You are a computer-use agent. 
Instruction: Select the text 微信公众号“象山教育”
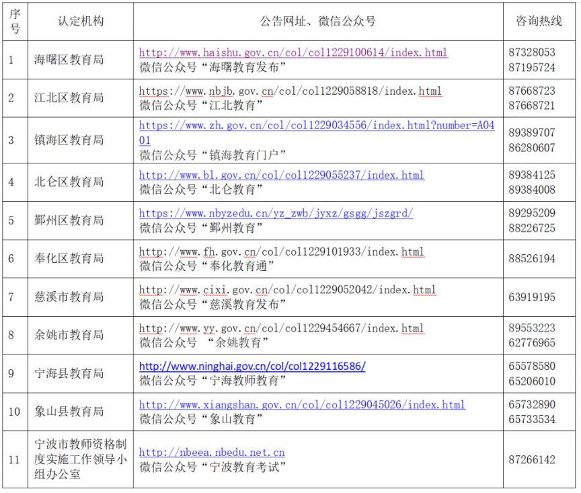tap(201, 419)
